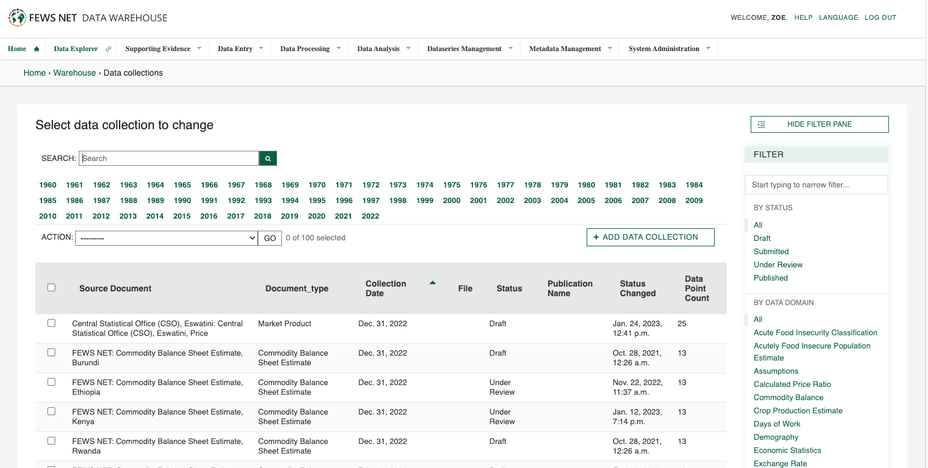The width and height of the screenshot is (928, 468).
Task: Click the Log Out link
Action: pyautogui.click(x=881, y=17)
